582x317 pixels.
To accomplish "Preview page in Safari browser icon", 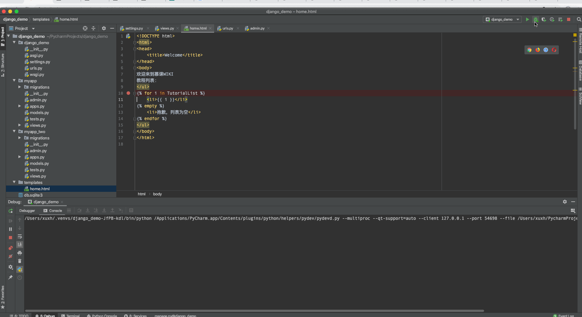I will pos(546,50).
